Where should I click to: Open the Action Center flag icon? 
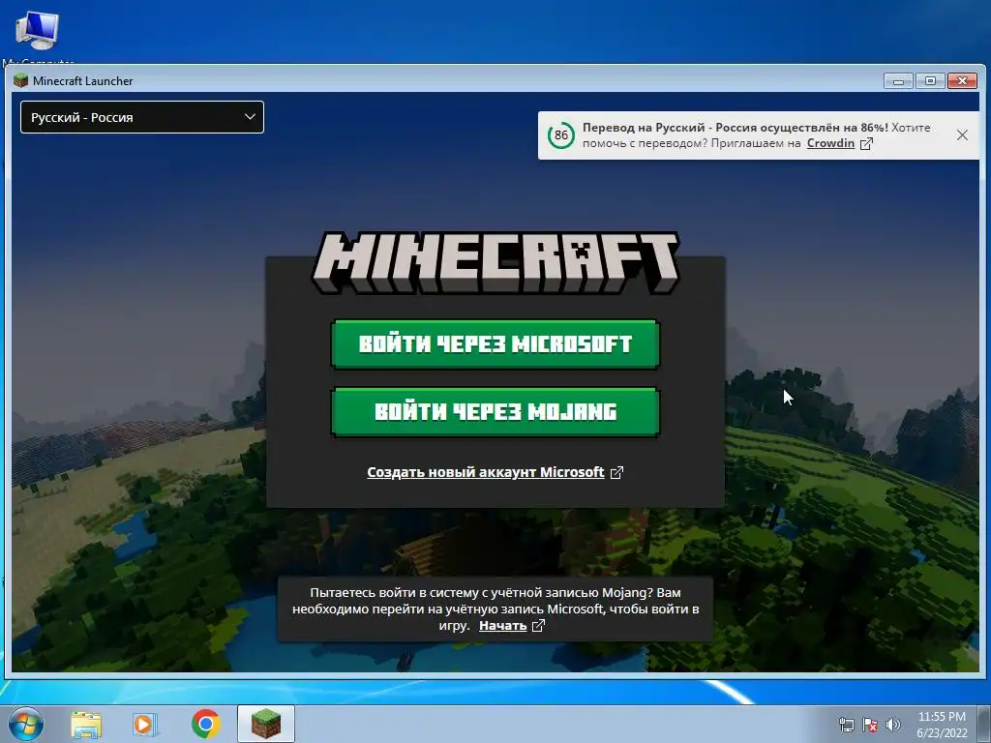coord(870,725)
